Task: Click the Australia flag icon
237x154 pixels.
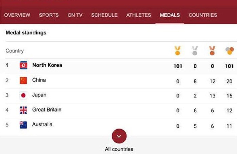Action: [23, 125]
